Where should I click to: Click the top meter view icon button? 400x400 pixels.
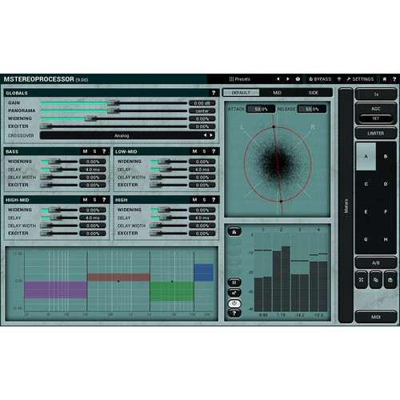pos(234,231)
